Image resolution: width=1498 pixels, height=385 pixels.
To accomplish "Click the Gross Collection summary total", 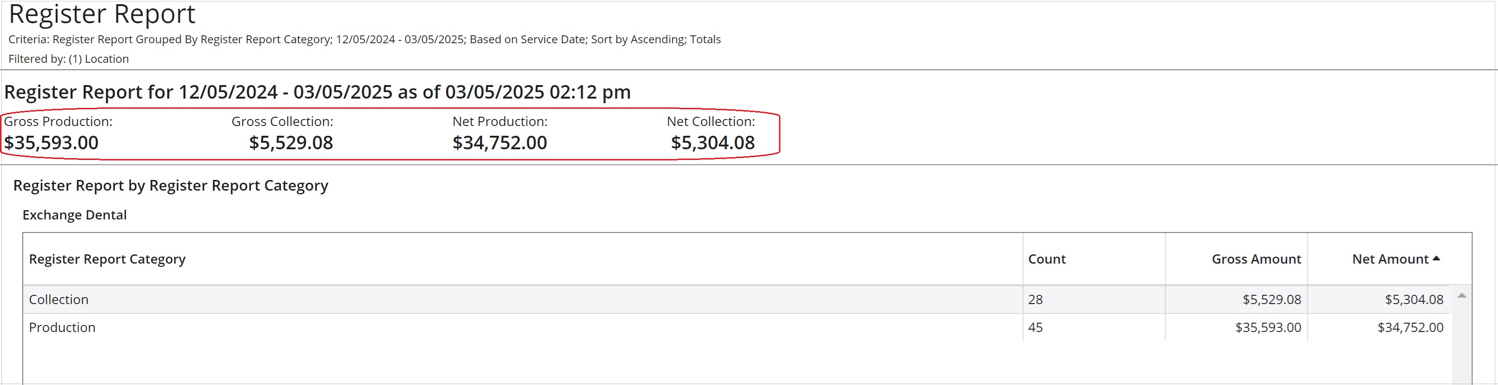I will (x=291, y=142).
